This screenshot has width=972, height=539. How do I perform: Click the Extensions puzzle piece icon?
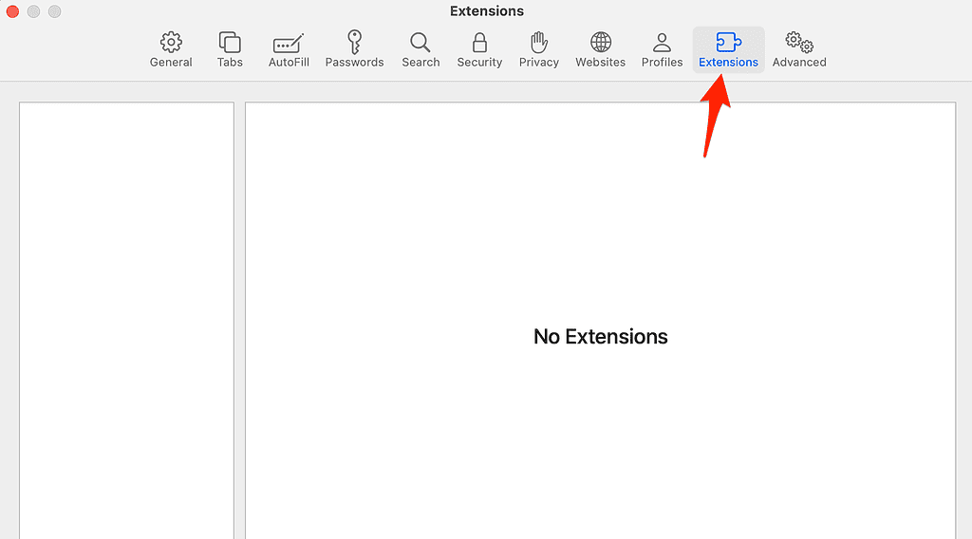pyautogui.click(x=728, y=43)
